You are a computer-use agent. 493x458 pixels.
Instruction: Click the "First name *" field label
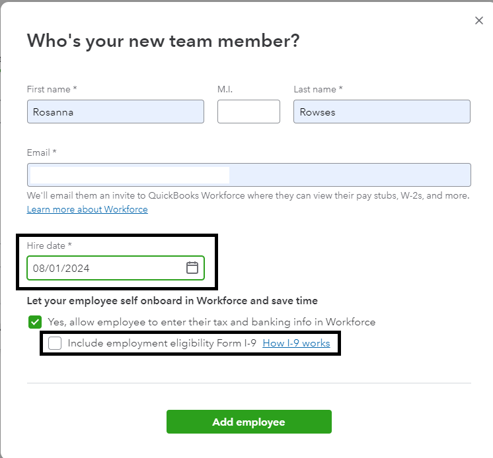(52, 89)
